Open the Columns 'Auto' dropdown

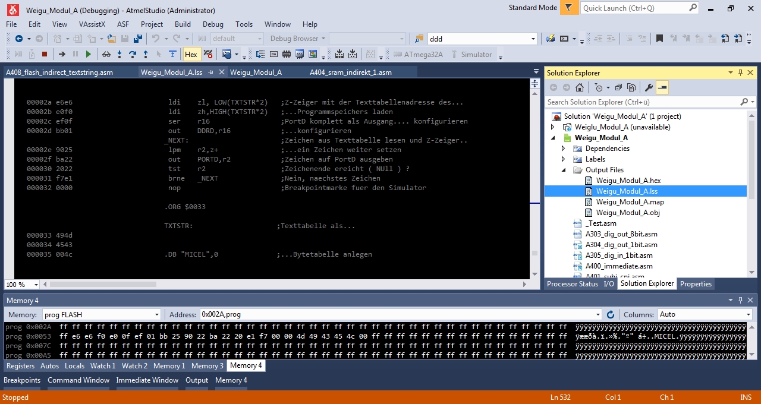(748, 314)
